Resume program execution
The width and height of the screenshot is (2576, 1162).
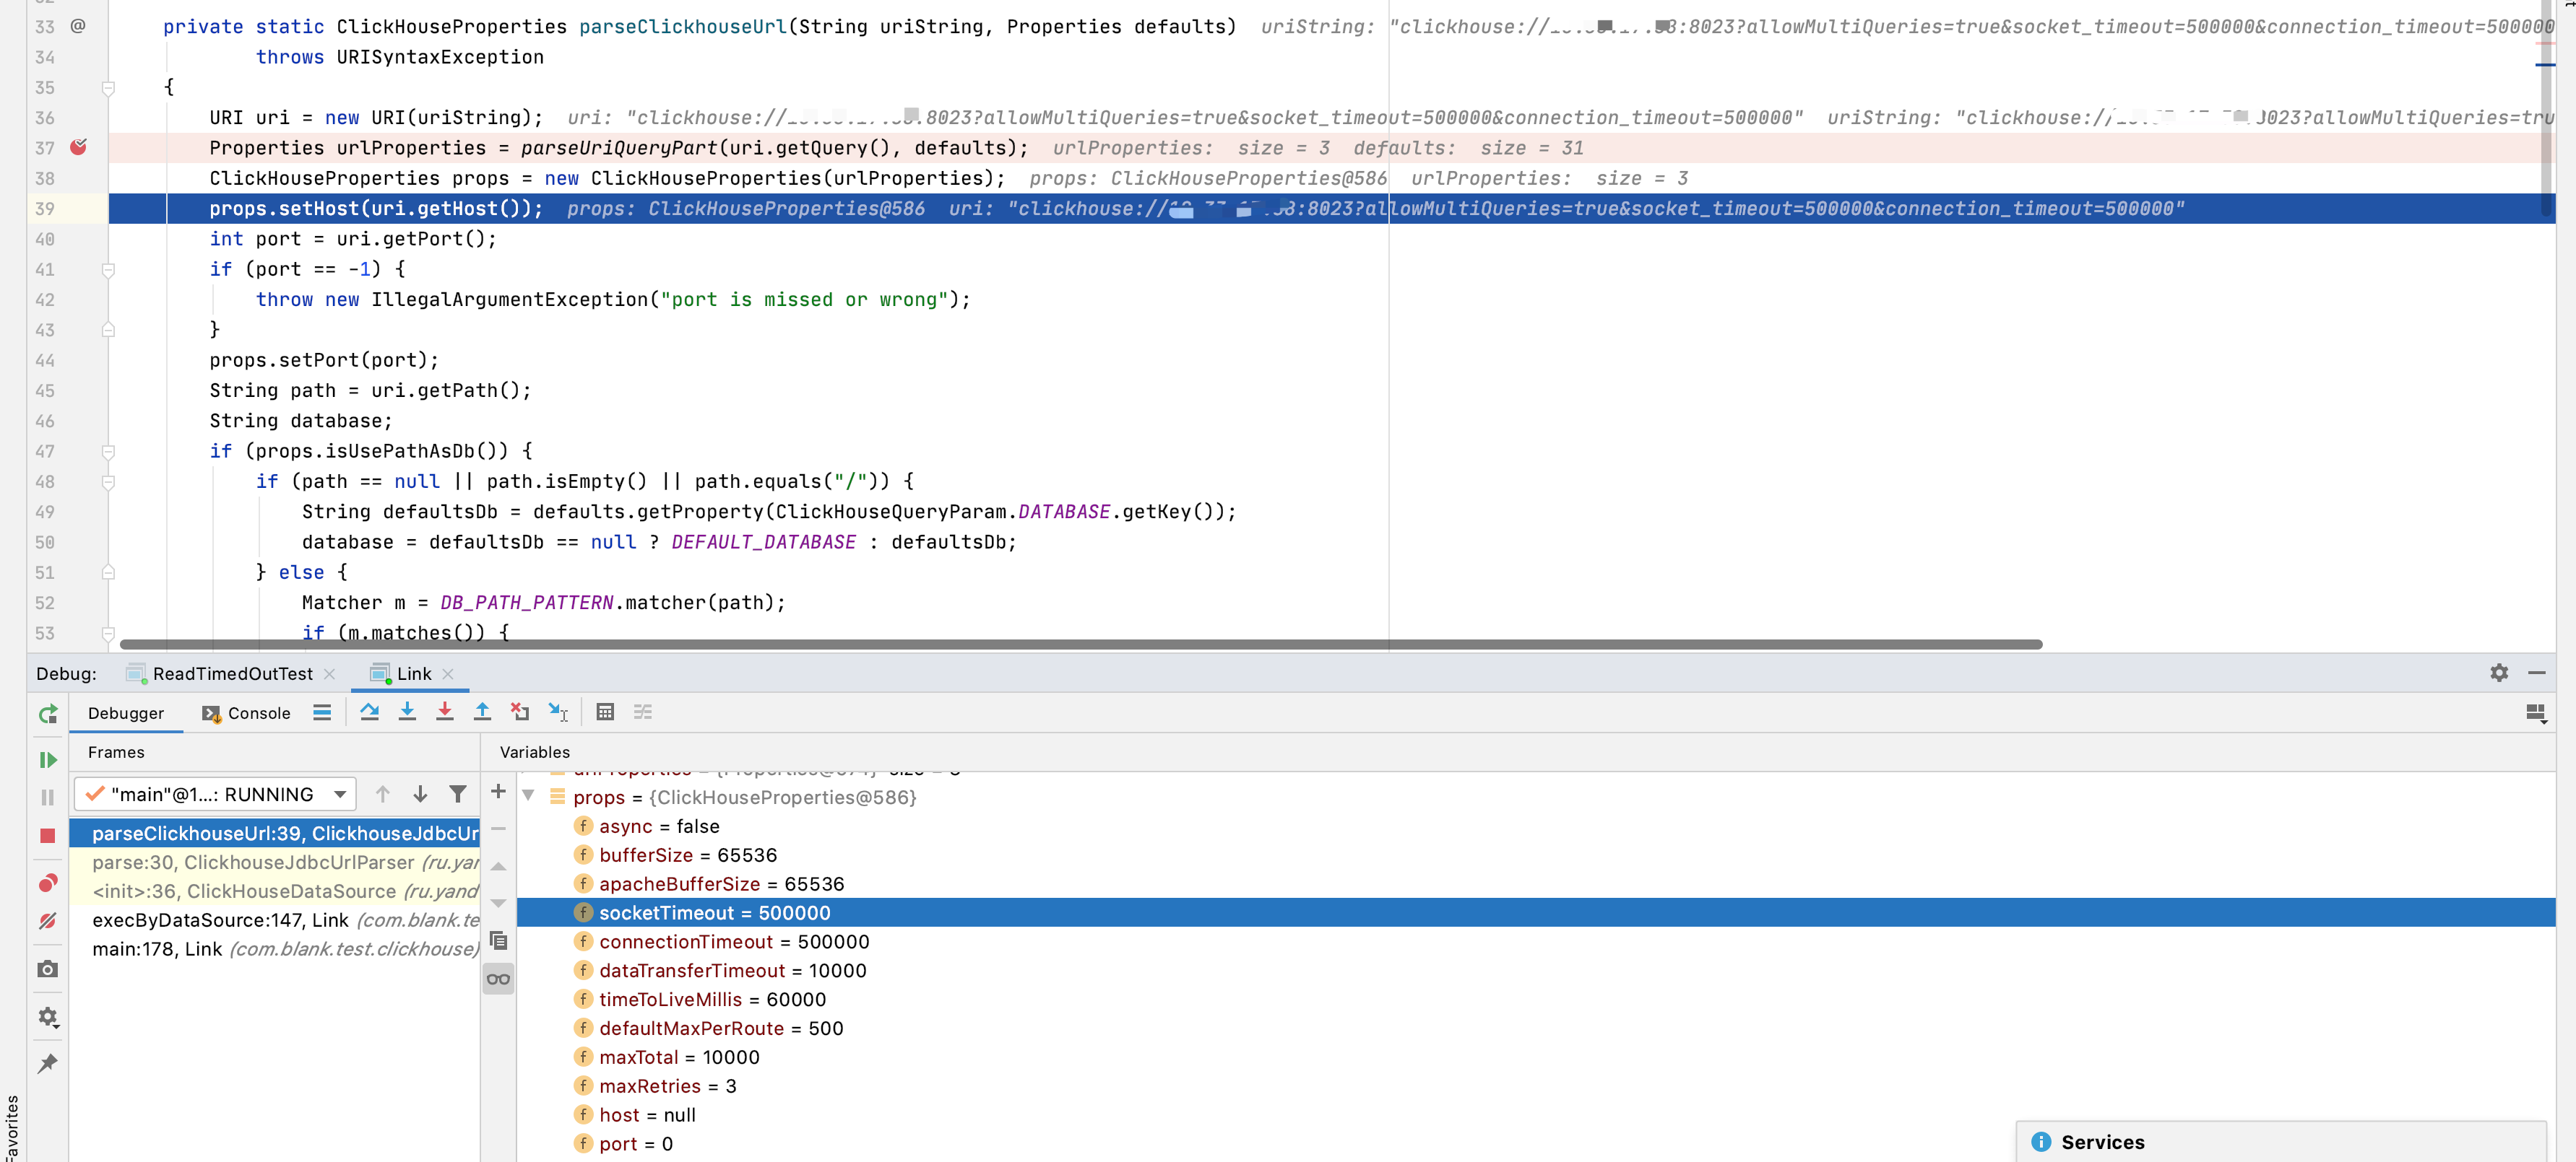[x=48, y=760]
